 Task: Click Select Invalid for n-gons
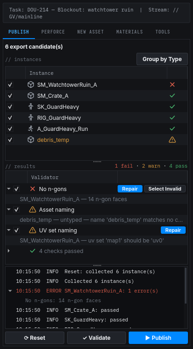tap(165, 189)
